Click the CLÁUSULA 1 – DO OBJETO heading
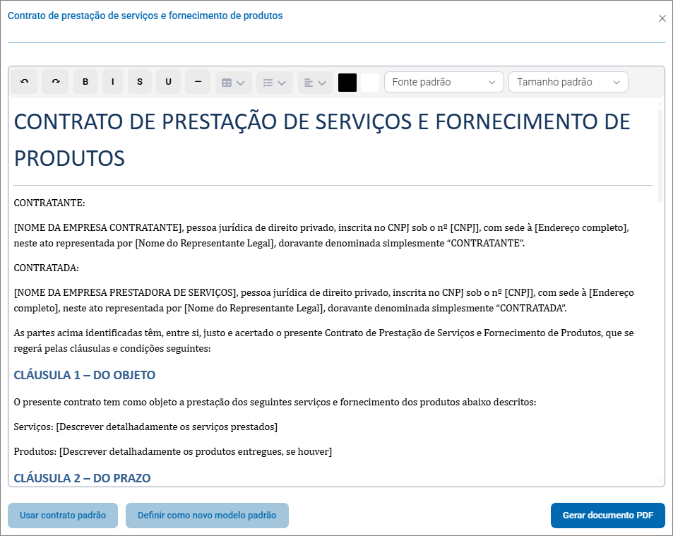Viewport: 673px width, 536px height. pos(85,375)
